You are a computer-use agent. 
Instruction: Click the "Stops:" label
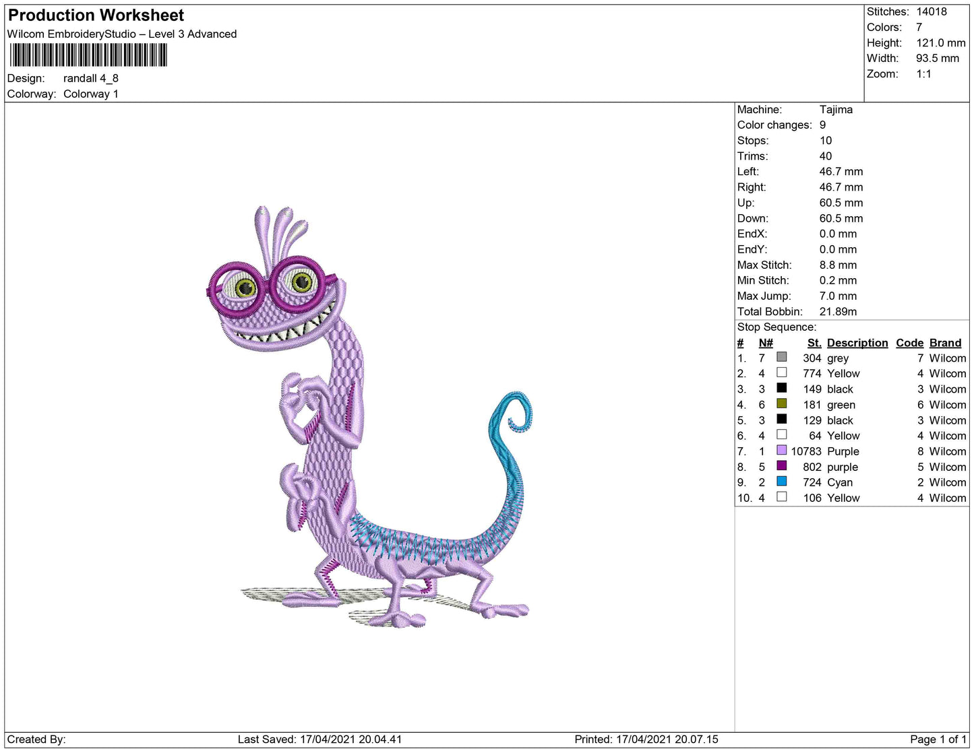point(753,140)
